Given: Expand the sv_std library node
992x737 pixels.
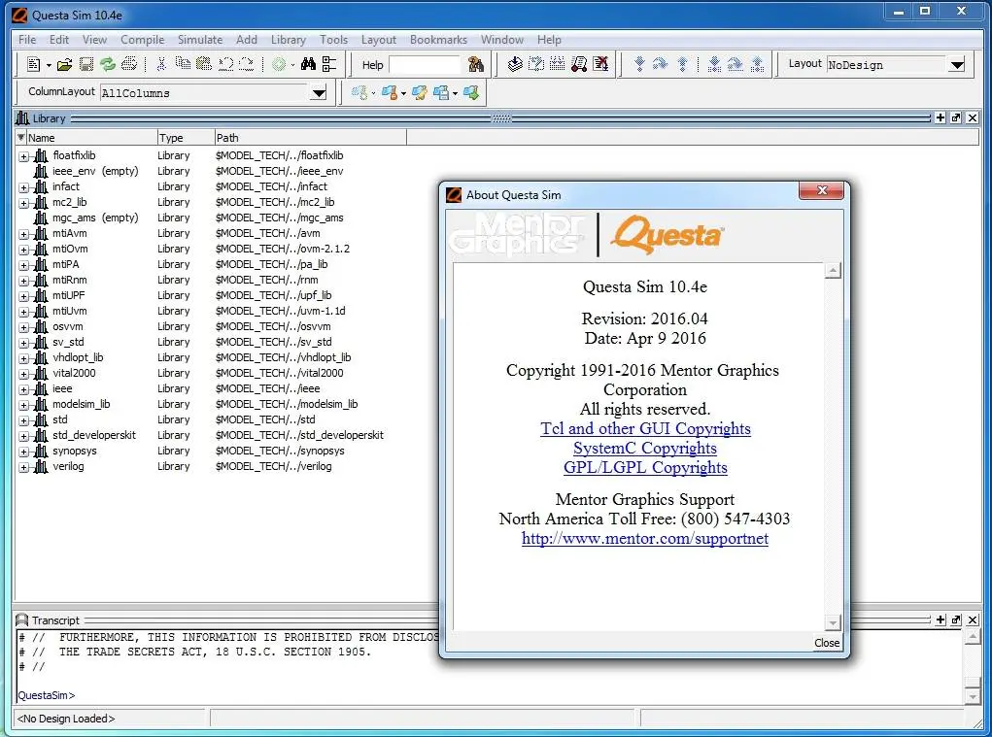Looking at the screenshot, I should pos(23,343).
